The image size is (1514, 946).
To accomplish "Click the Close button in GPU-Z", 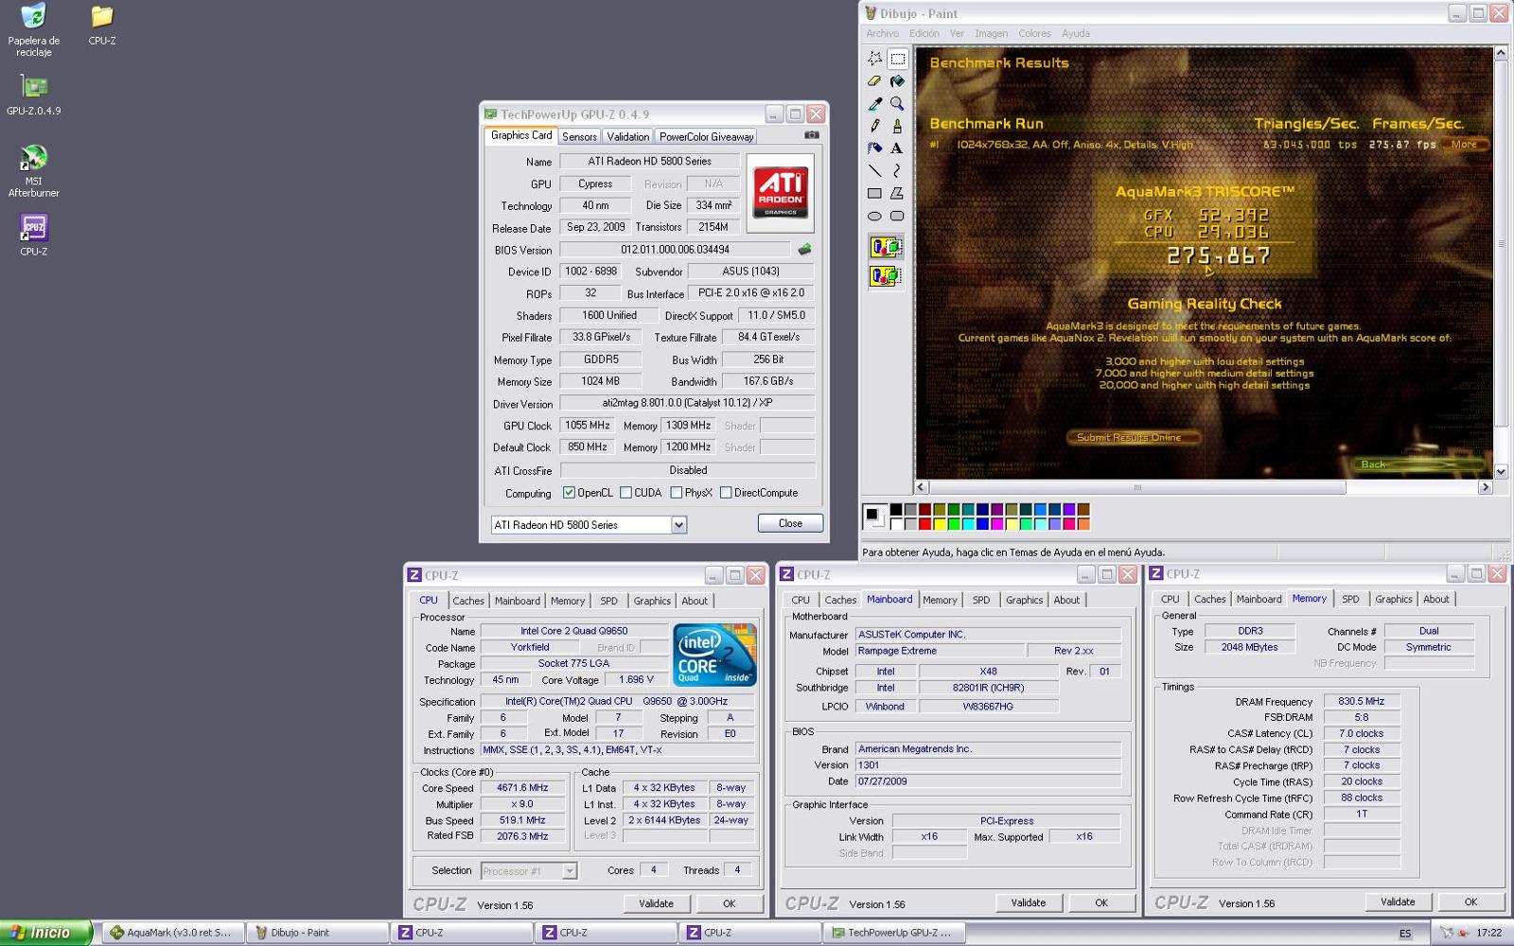I will (x=790, y=523).
